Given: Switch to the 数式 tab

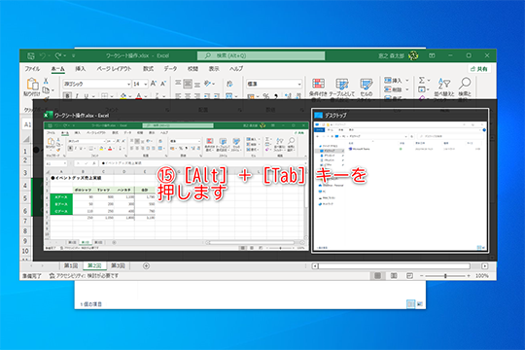Looking at the screenshot, I should click(148, 69).
